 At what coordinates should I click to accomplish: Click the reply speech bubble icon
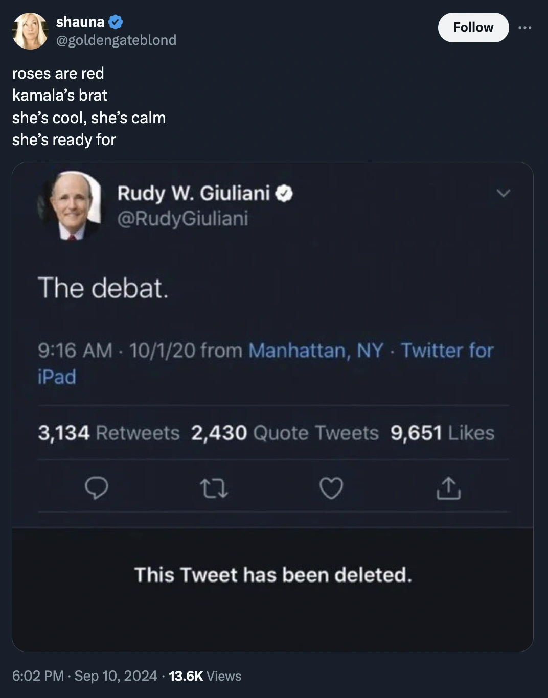pos(96,488)
